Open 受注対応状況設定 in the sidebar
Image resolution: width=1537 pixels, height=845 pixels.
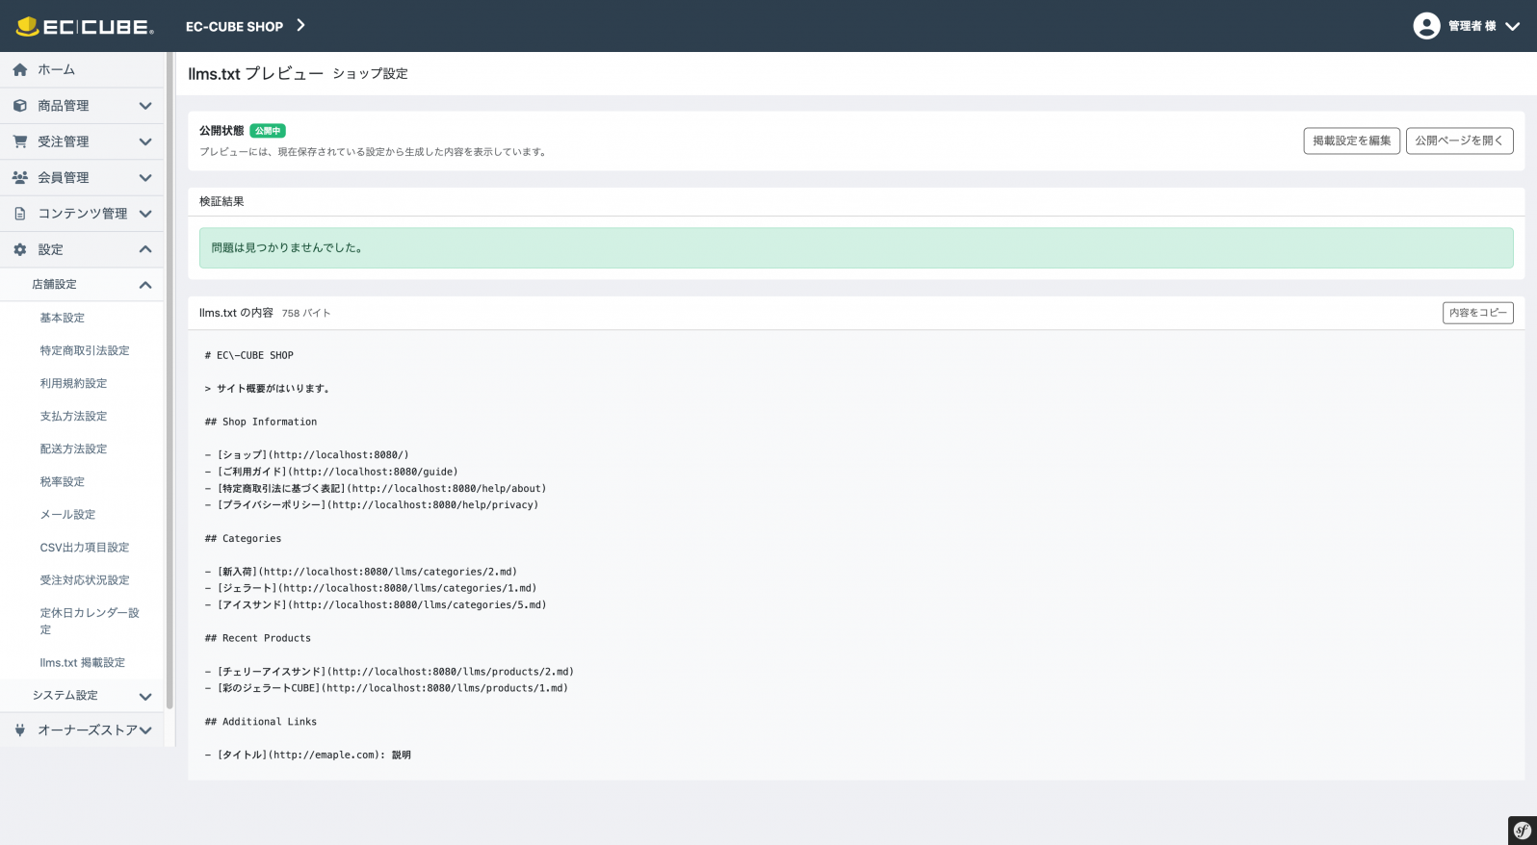(x=85, y=579)
